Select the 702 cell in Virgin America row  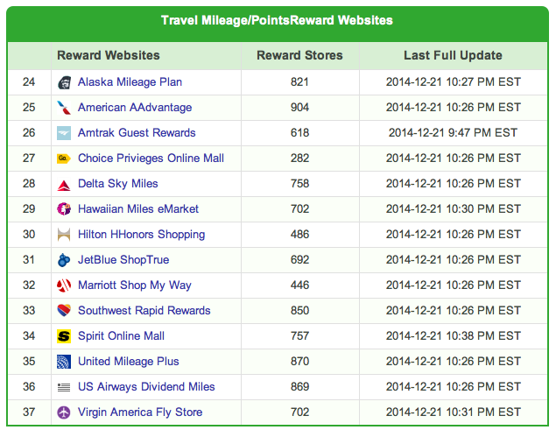[x=299, y=412]
